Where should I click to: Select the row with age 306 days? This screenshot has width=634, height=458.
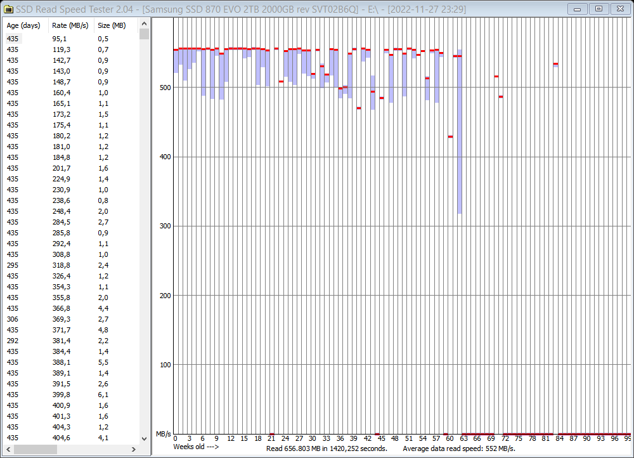(63, 319)
